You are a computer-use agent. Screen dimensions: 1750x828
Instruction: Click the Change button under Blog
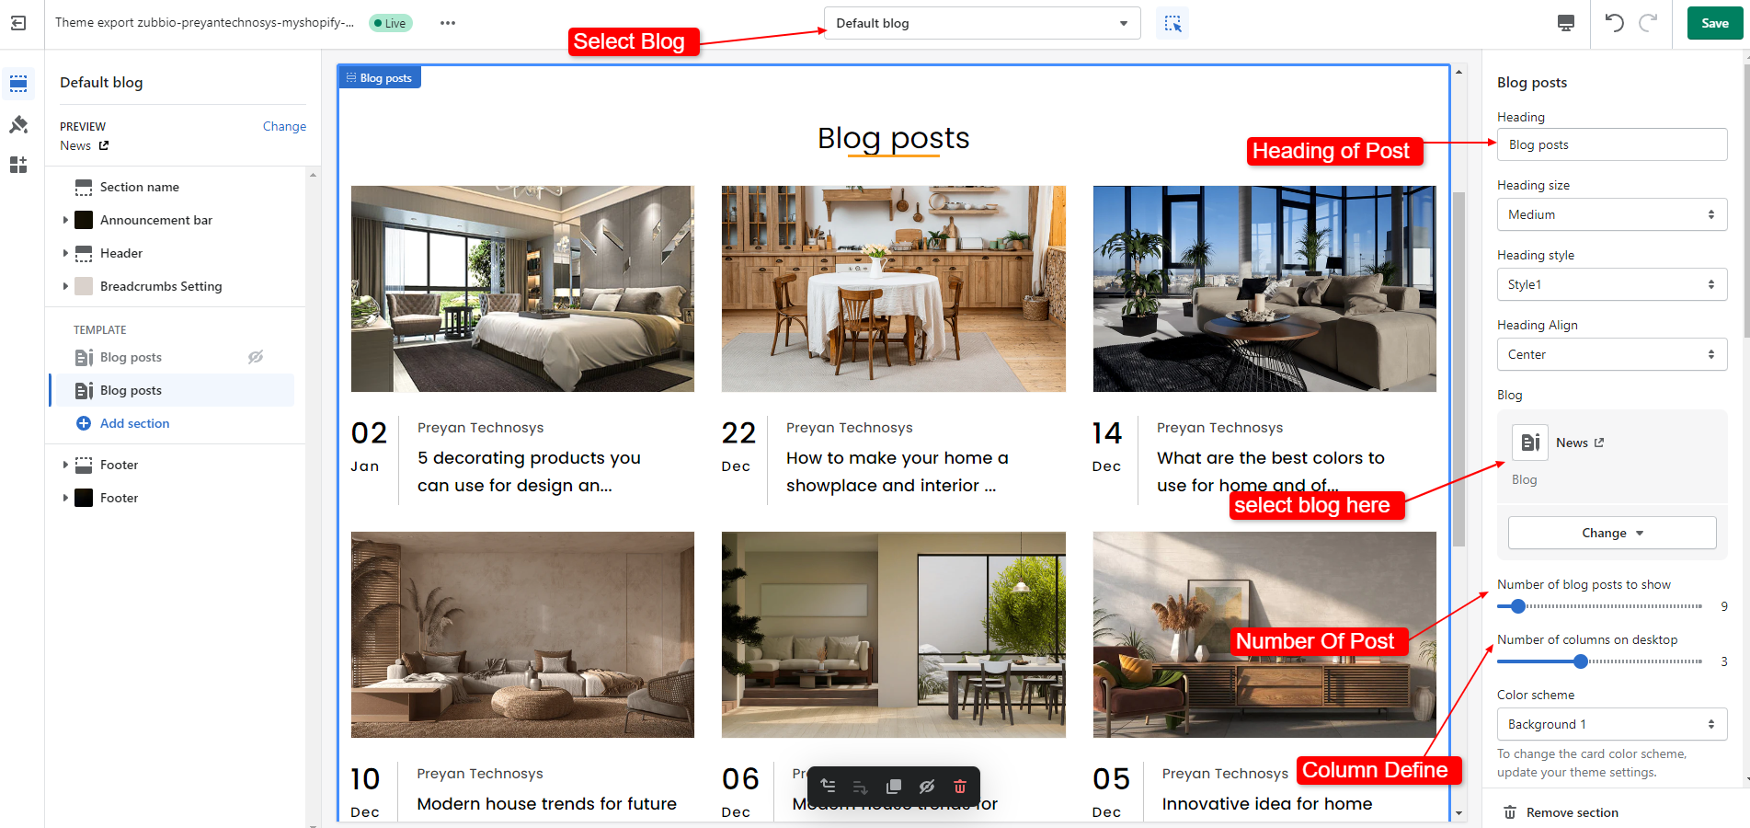tap(1612, 533)
